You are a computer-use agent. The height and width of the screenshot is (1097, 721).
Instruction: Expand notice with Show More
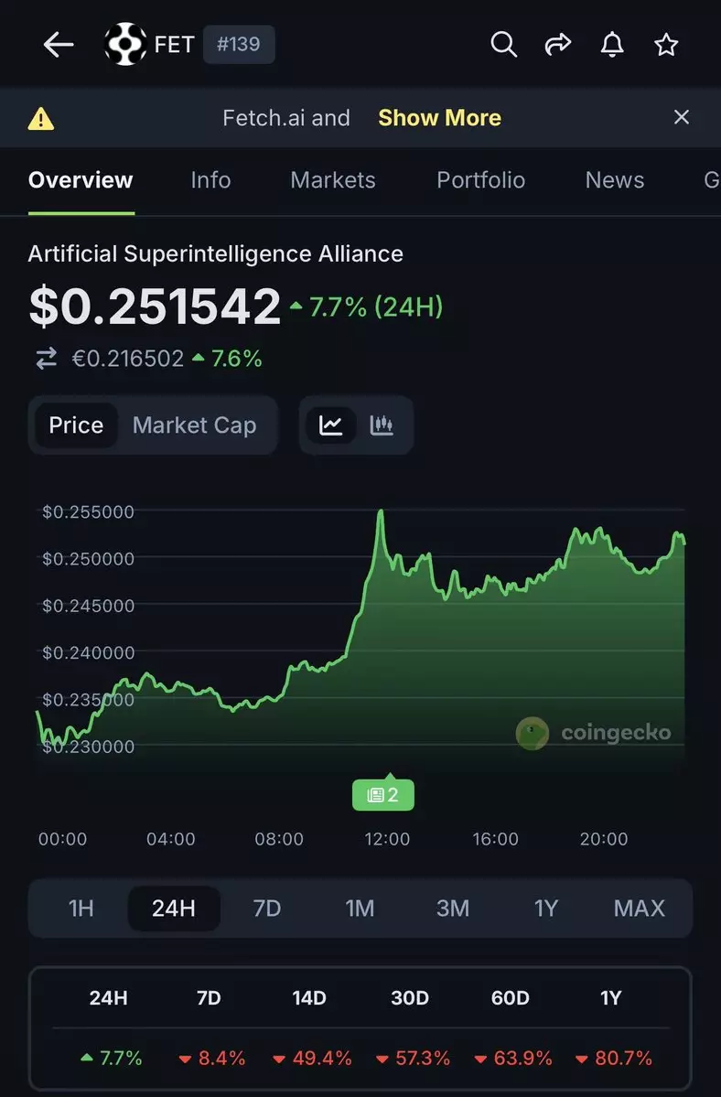(439, 118)
